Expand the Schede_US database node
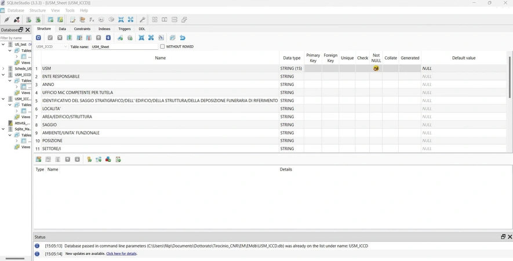The width and height of the screenshot is (513, 261). pyautogui.click(x=3, y=68)
